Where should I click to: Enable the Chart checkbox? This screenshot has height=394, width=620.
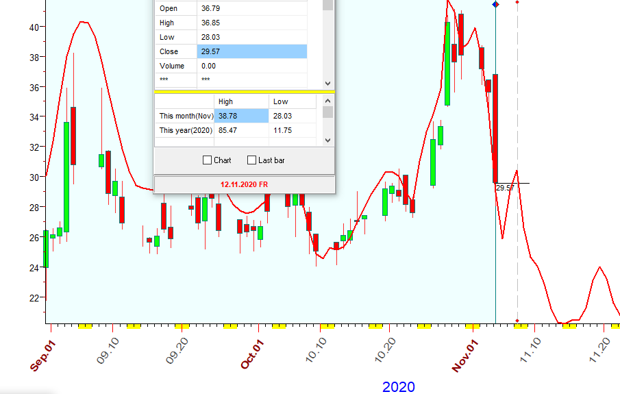[x=208, y=160]
